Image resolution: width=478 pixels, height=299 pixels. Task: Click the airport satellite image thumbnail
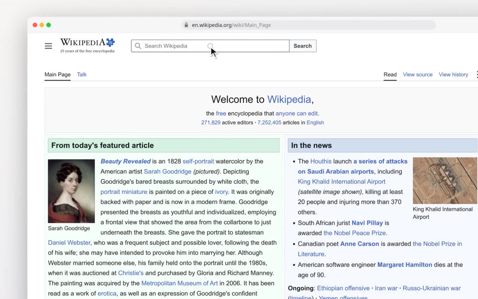[445, 181]
